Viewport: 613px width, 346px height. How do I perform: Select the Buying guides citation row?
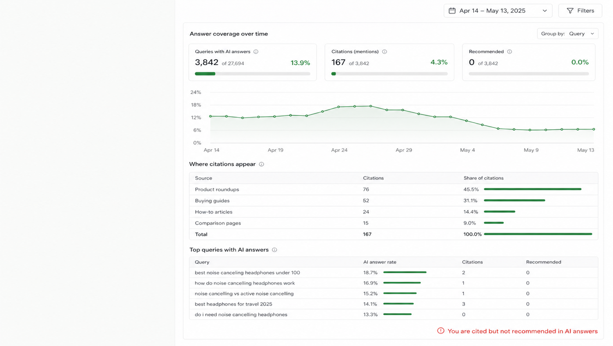[x=394, y=201]
